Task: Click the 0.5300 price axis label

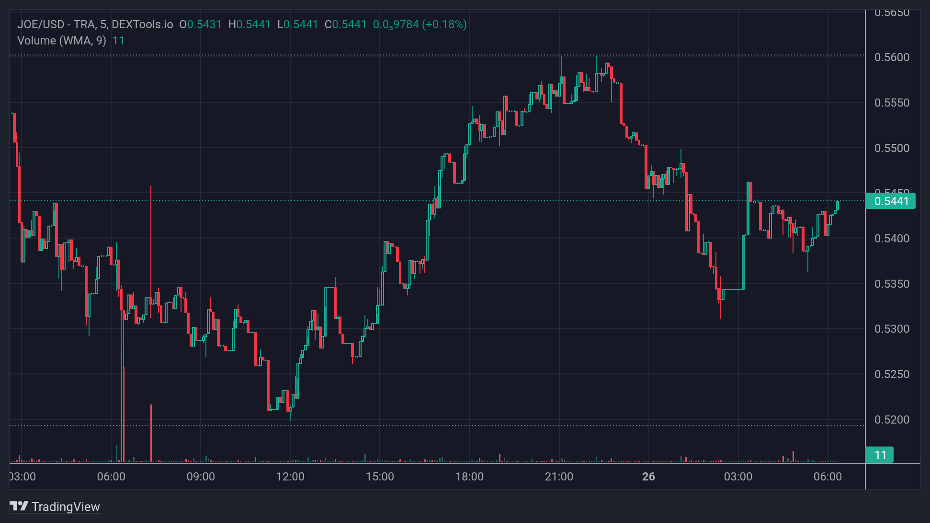Action: (892, 329)
